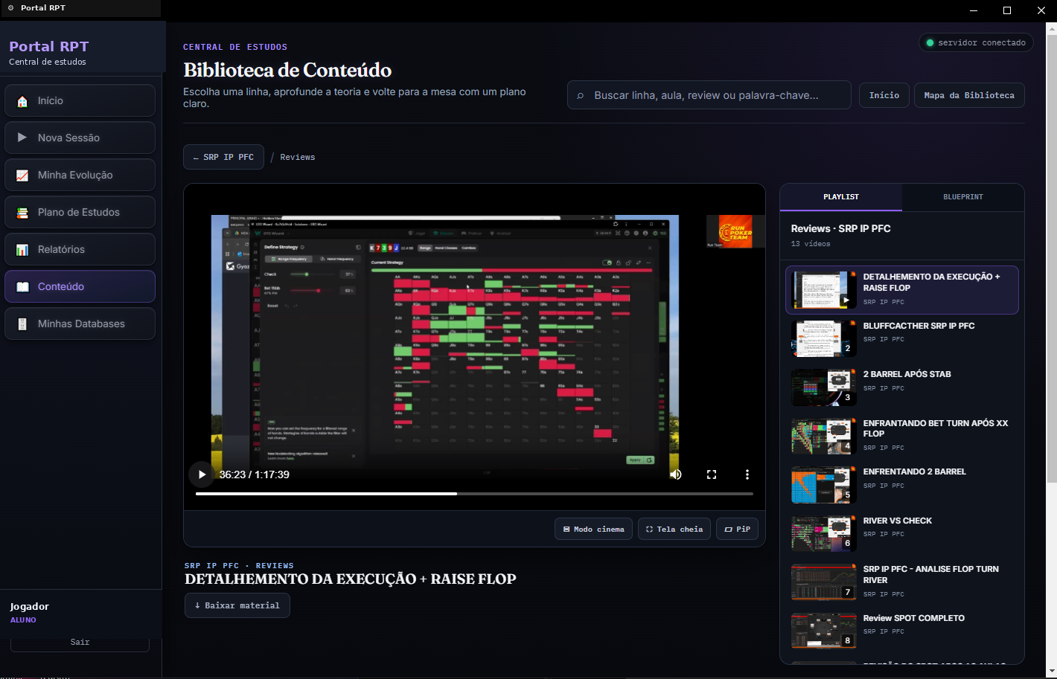The image size is (1057, 679).
Task: Open Mapa da Biblioteca
Action: click(969, 95)
